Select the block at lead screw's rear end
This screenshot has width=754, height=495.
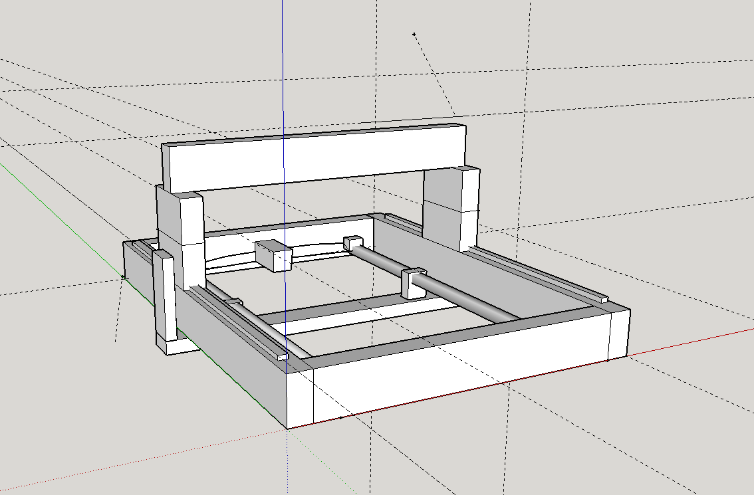click(353, 243)
